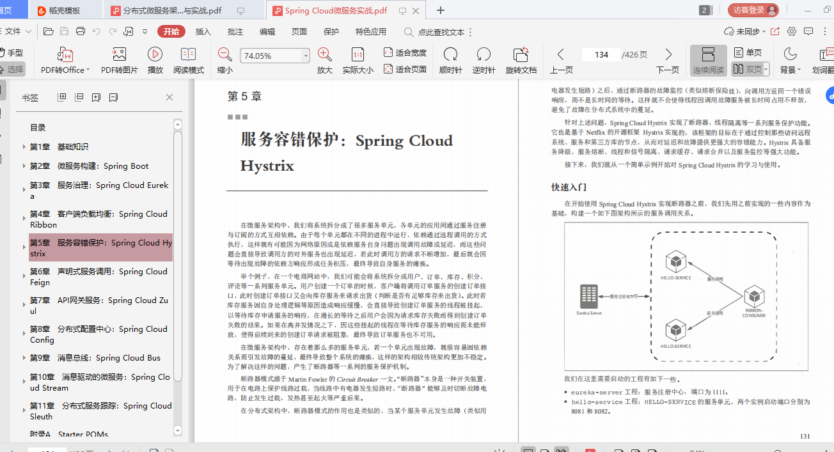Viewport: 834px width, 452px height.
Task: Start the 播放 slideshow mode
Action: tap(155, 61)
